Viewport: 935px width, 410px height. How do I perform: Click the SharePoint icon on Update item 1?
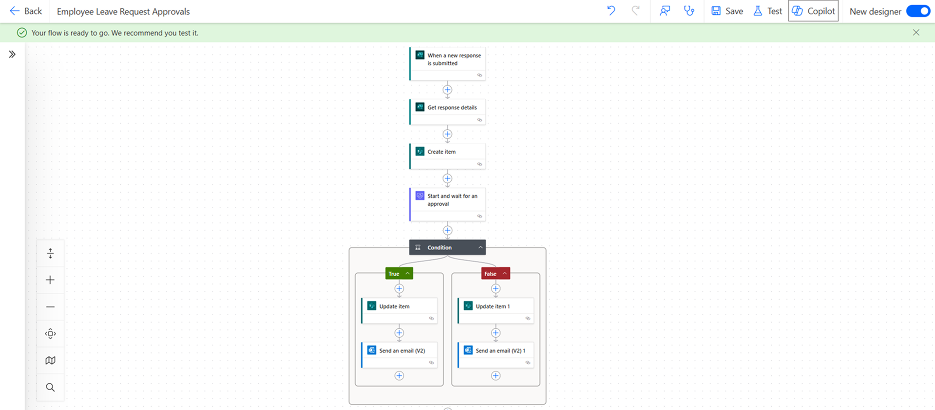(468, 306)
